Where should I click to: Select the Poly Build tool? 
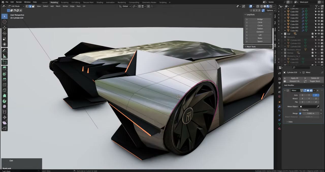(x=4, y=96)
